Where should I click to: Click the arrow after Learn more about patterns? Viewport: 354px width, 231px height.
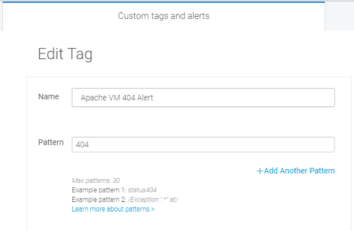pyautogui.click(x=153, y=210)
